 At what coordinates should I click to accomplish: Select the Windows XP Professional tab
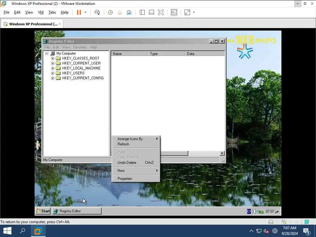(32, 24)
